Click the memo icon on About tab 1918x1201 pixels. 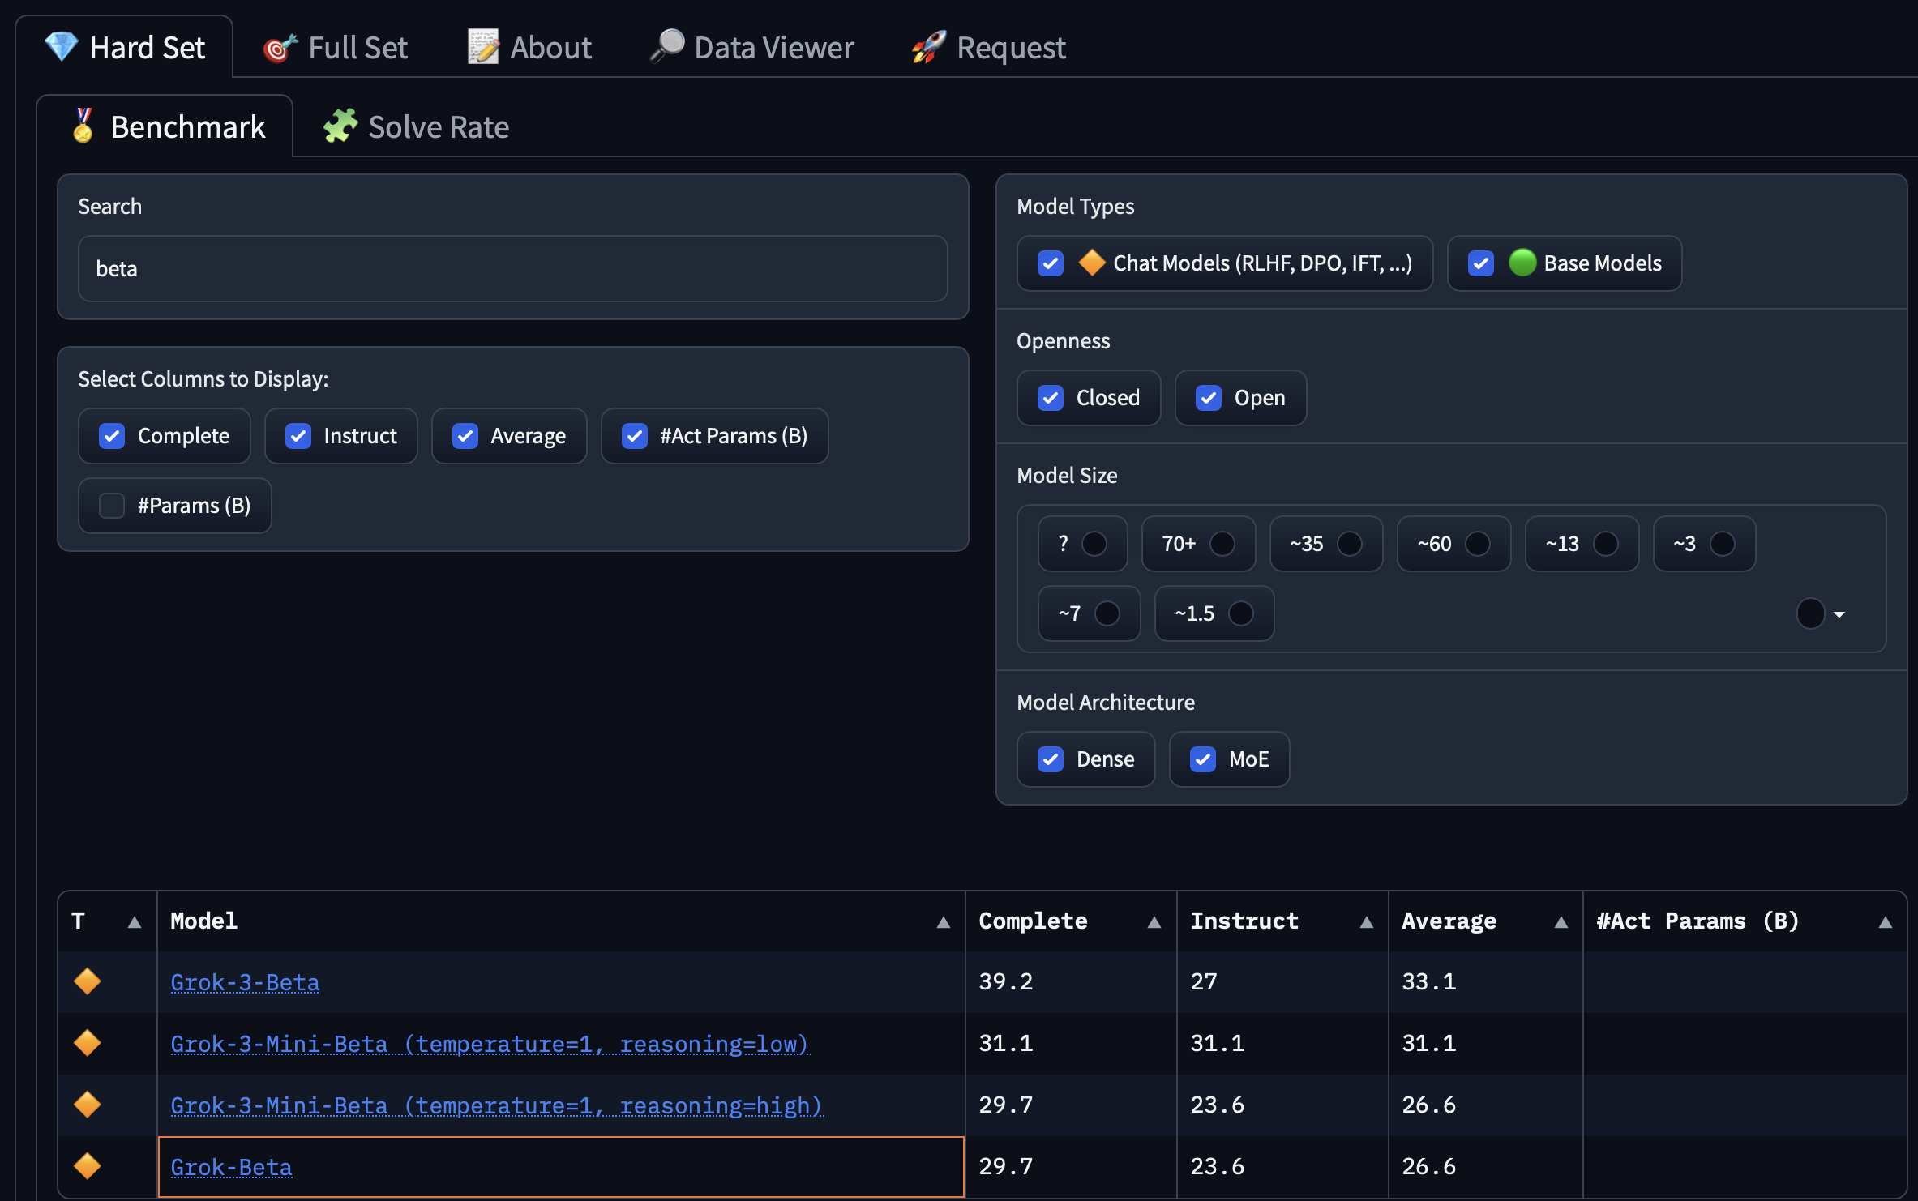click(x=483, y=46)
